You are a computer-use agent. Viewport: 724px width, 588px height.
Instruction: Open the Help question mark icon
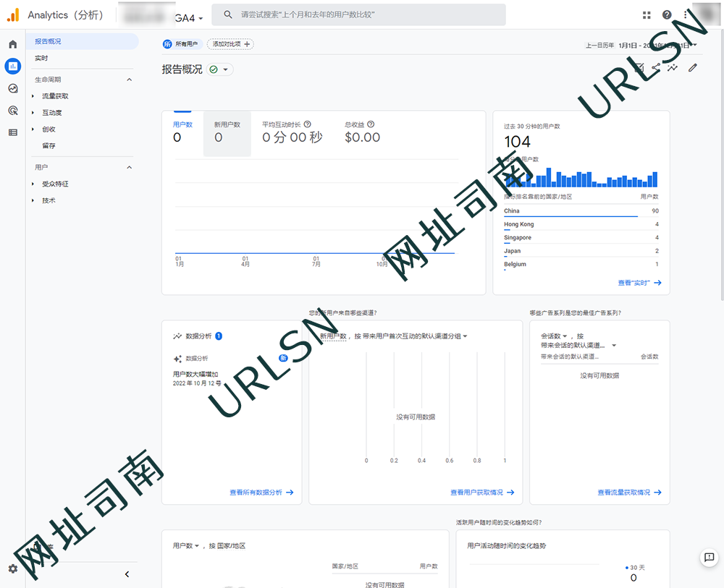pyautogui.click(x=667, y=15)
